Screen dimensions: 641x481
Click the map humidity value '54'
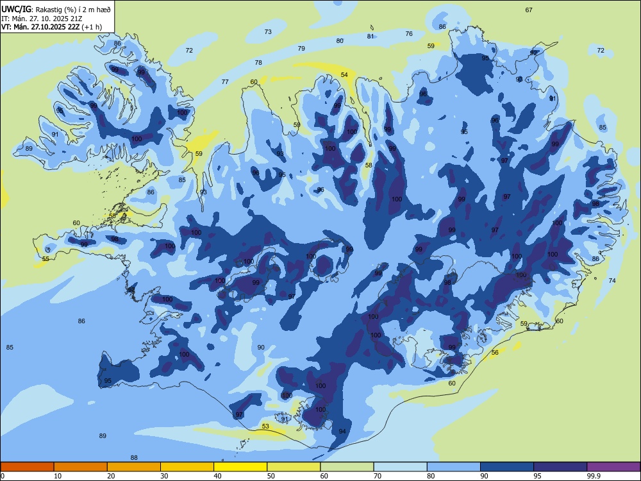(x=344, y=74)
